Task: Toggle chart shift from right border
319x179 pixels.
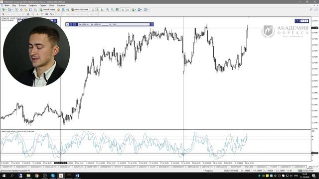Action: pos(128,9)
